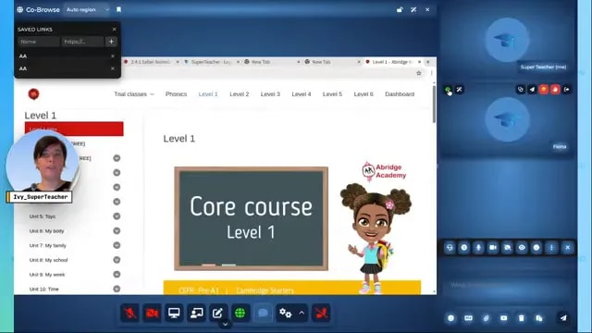Image resolution: width=592 pixels, height=333 pixels.
Task: Click the paper plane icon above Fiona
Action: 532,90
